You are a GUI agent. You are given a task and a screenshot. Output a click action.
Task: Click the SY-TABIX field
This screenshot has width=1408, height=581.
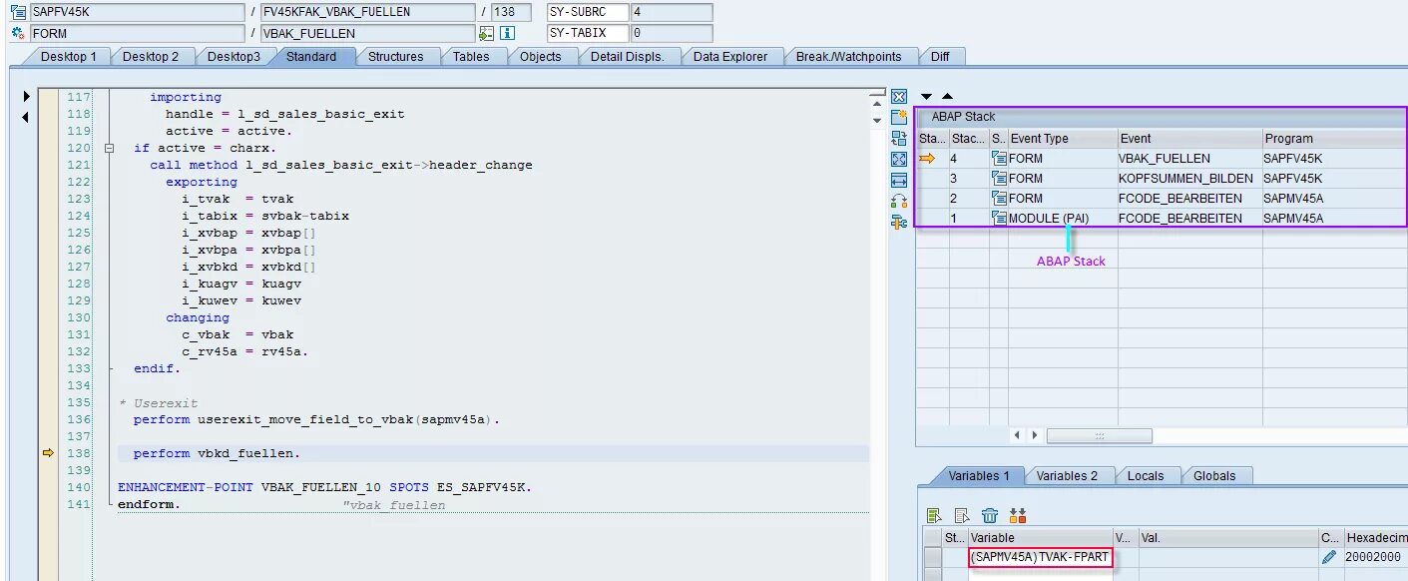tap(588, 33)
